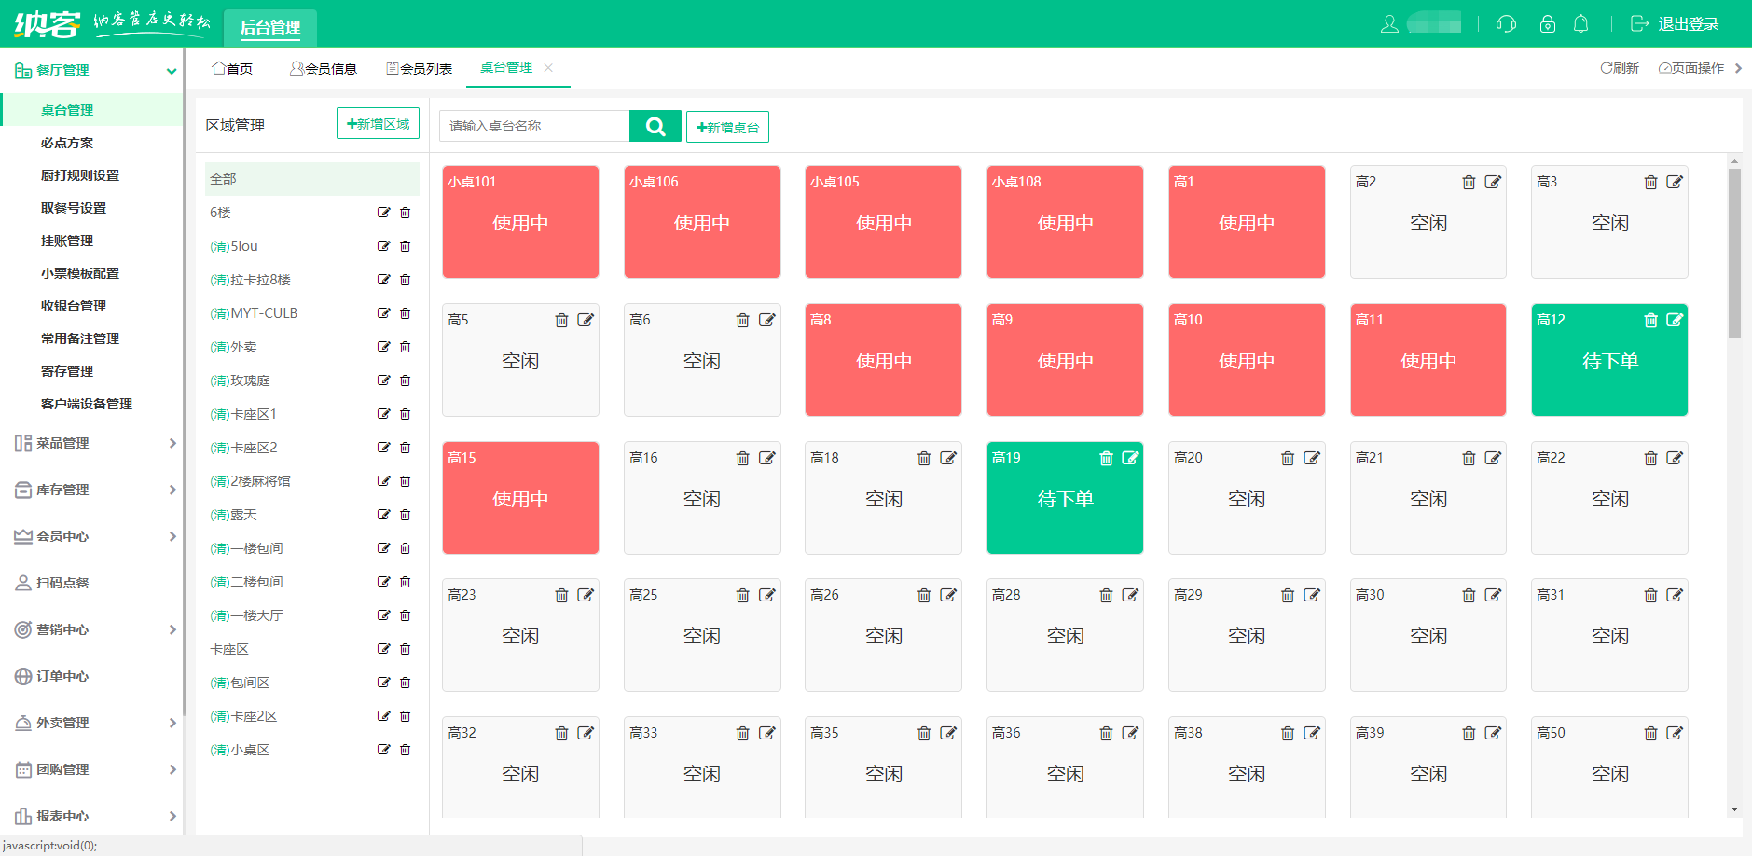This screenshot has height=856, width=1752.
Task: Click the 新增区域 button
Action: tap(378, 124)
